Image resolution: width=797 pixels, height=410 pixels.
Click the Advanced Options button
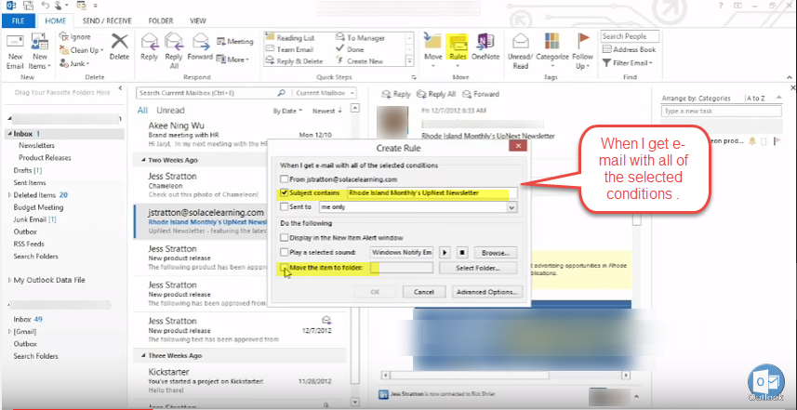pyautogui.click(x=488, y=291)
